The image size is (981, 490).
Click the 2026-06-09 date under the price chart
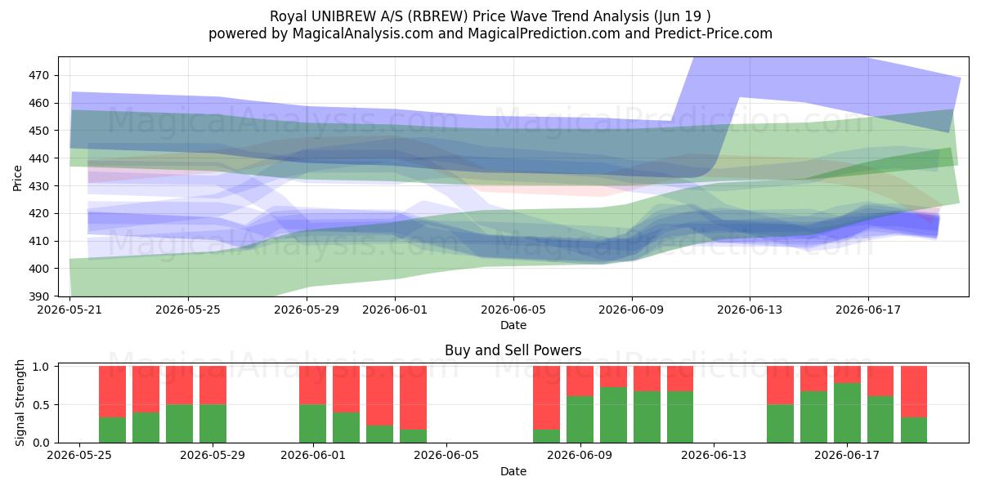click(x=632, y=310)
